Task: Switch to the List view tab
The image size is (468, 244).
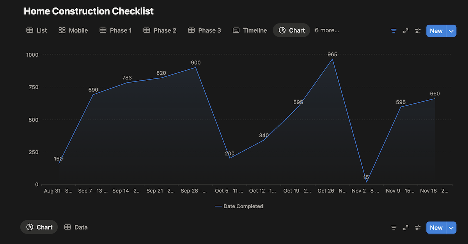Action: point(36,30)
